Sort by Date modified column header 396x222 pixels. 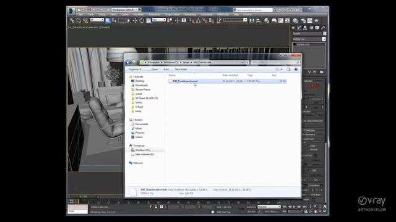coord(230,75)
